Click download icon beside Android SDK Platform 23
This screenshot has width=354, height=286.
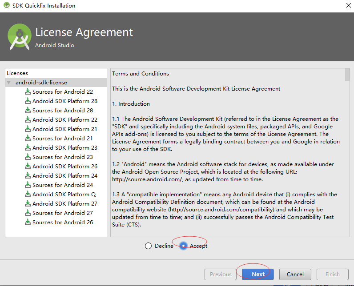click(x=28, y=147)
